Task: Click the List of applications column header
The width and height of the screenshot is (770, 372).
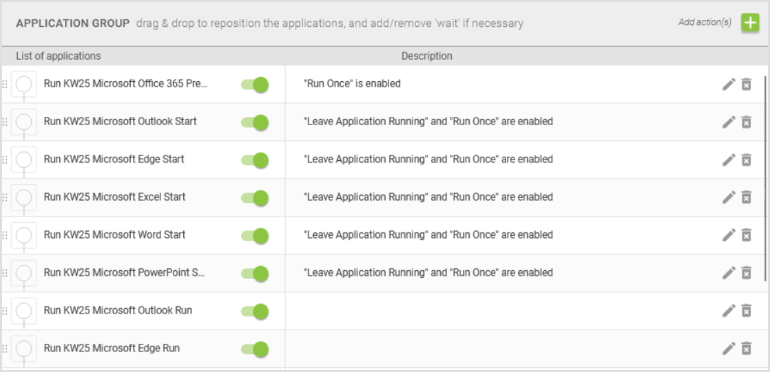Action: click(58, 56)
